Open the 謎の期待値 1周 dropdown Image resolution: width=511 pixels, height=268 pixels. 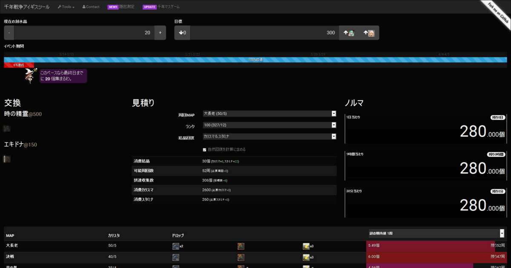436,233
